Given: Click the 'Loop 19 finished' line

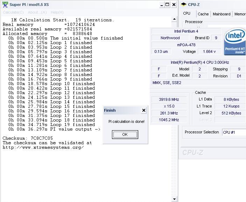Looking at the screenshot, I should (52, 125).
